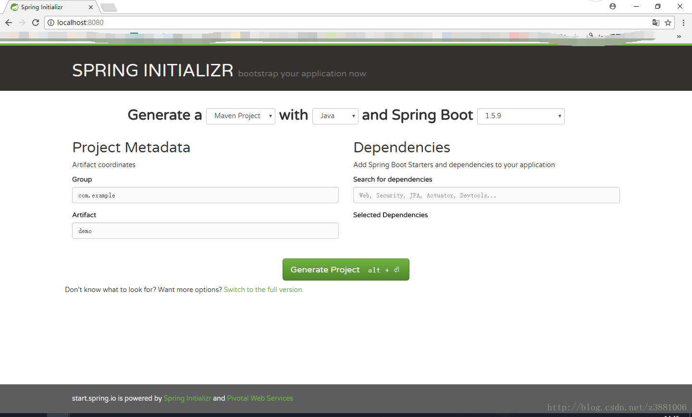Bookmark this page with the star icon
Screen dimensions: 692x417
click(668, 23)
